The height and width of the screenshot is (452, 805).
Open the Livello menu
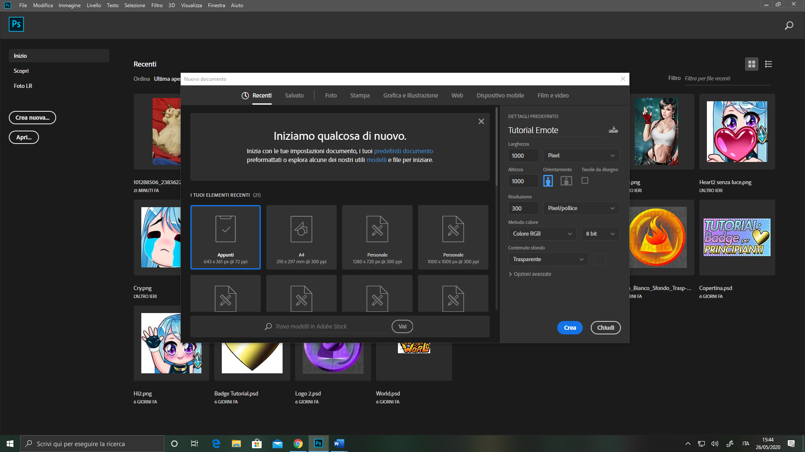coord(94,5)
